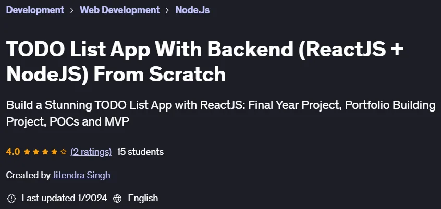Click the empty fifth rating star
Image resolution: width=441 pixels, height=209 pixels.
[64, 152]
